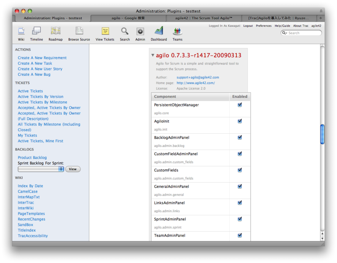Viewport: 337px width, 263px height.
Task: Toggle TeamAdminPanel enabled checkbox
Action: (x=240, y=236)
